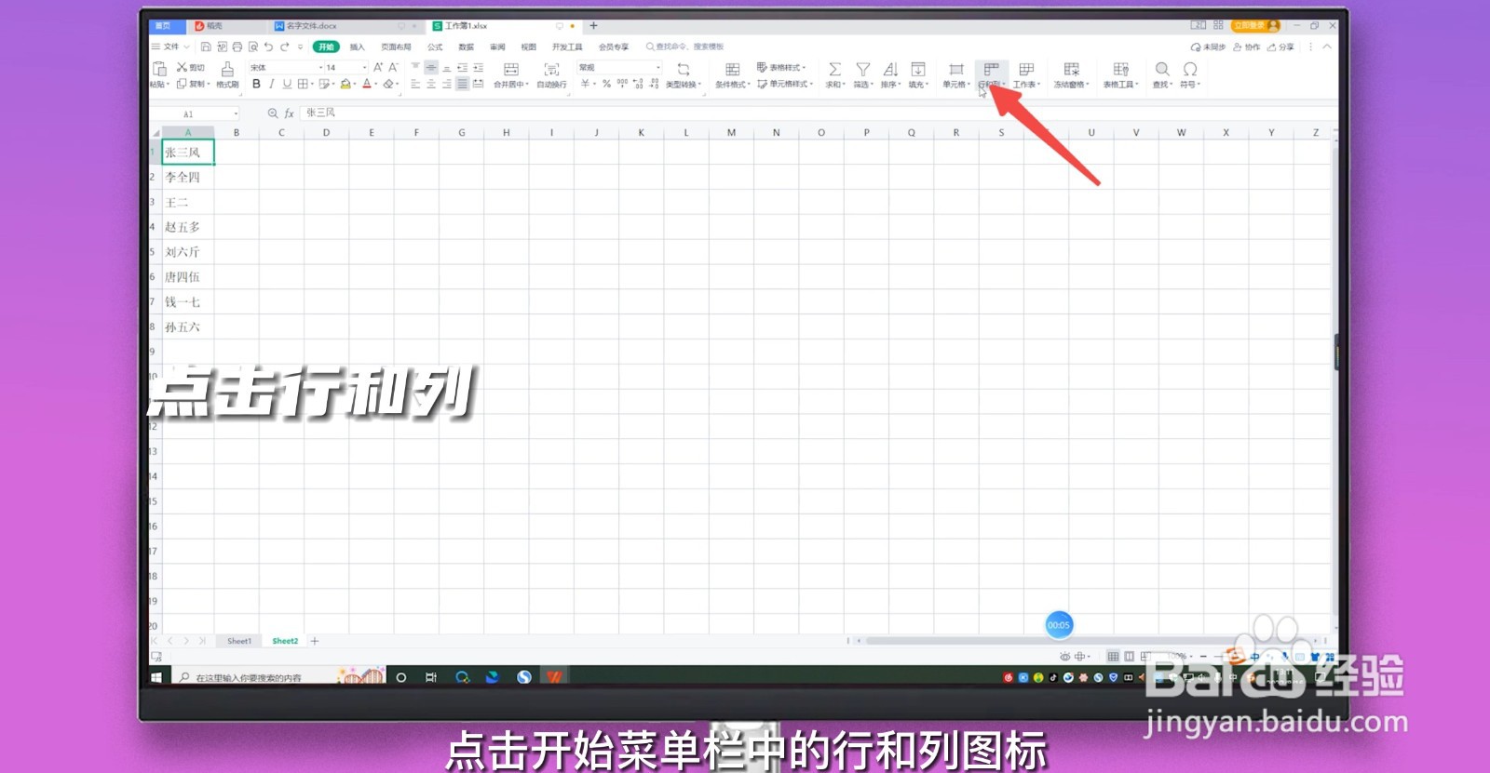The image size is (1490, 773).
Task: Open Table Style (表格样式) dropdown
Action: pos(781,67)
